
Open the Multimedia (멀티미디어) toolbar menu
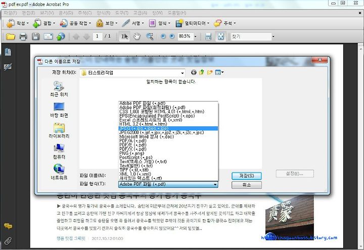pos(193,23)
